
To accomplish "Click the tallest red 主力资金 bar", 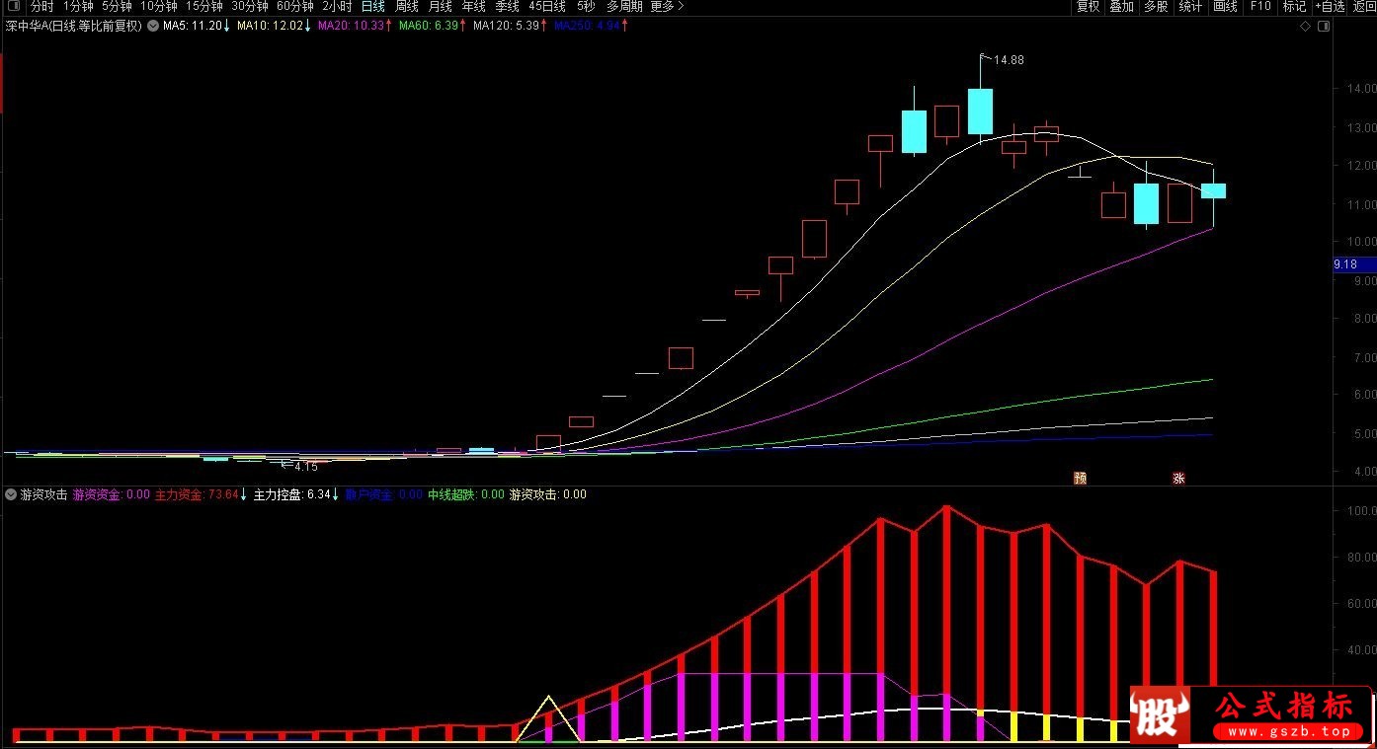I will 946,624.
